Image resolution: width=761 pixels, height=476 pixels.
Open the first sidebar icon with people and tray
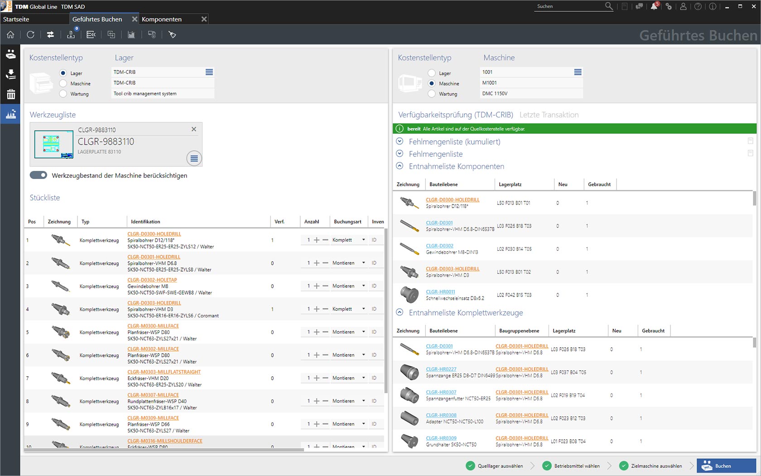(x=10, y=54)
